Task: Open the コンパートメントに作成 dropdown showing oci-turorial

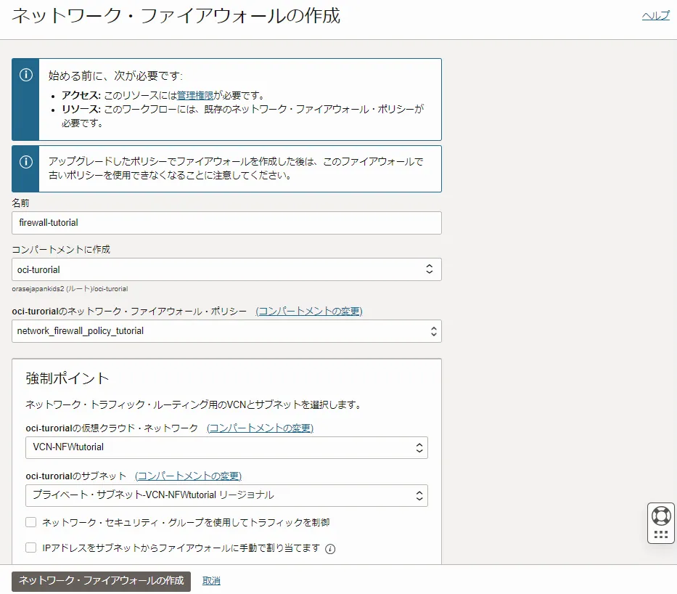Action: point(226,269)
